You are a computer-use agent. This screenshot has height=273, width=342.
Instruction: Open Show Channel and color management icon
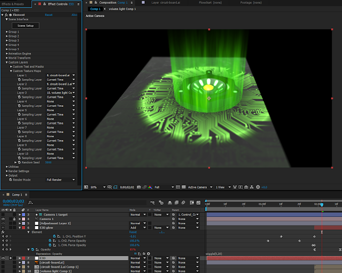(x=150, y=187)
